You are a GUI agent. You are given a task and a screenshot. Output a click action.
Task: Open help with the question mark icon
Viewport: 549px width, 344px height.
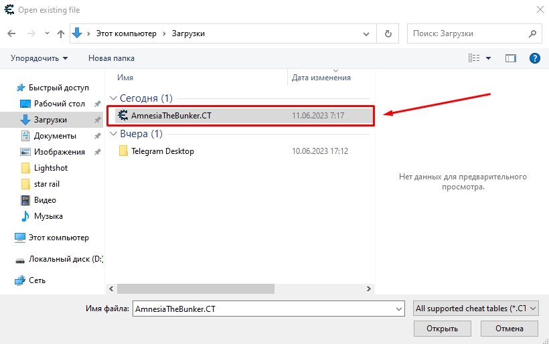coord(534,58)
